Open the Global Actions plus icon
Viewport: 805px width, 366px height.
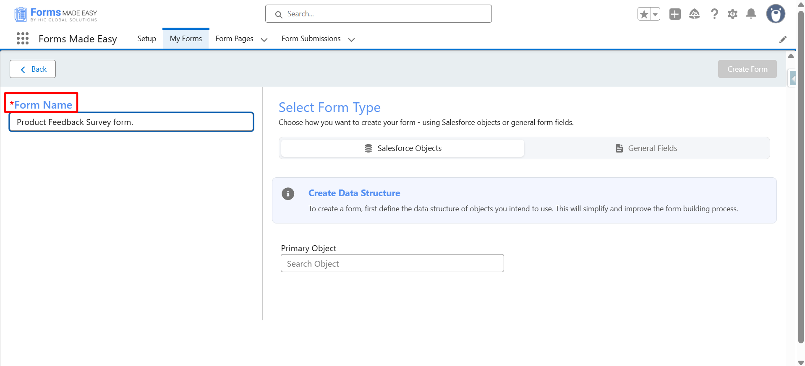point(675,14)
